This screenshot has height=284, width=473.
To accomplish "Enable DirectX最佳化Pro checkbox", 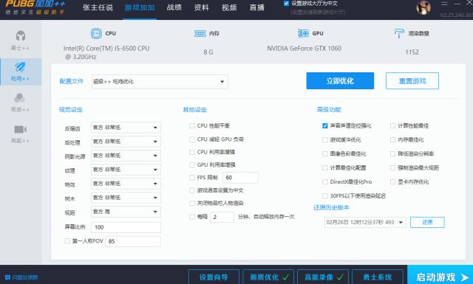I will (325, 181).
